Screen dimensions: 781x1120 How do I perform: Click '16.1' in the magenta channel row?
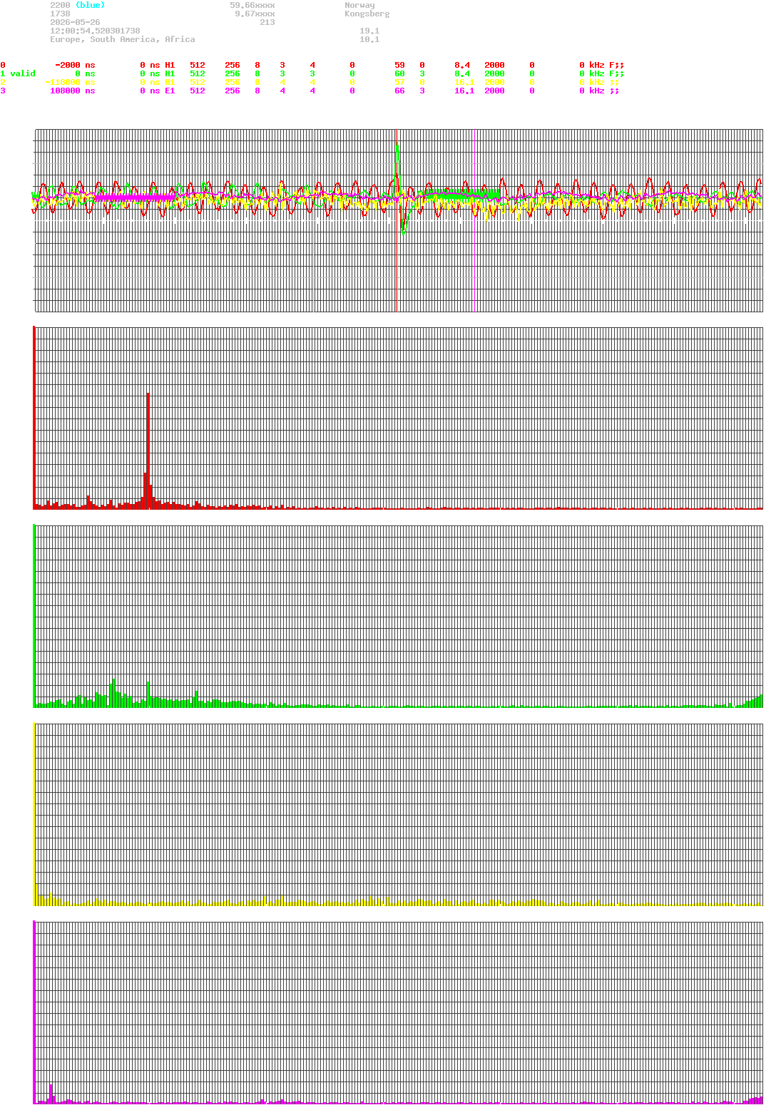(464, 91)
